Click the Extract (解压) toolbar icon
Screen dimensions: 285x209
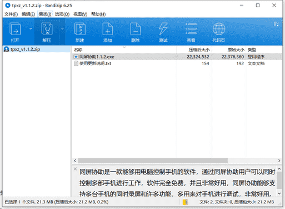click(x=47, y=32)
